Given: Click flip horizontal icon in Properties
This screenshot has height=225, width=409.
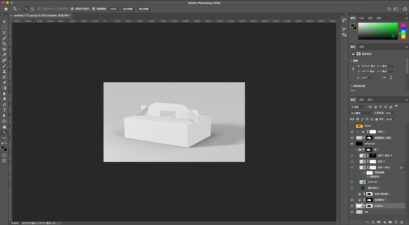Looking at the screenshot, I should [384, 78].
